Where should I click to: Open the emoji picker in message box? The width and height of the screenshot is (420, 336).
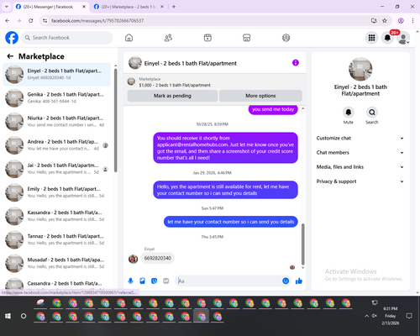tap(286, 281)
